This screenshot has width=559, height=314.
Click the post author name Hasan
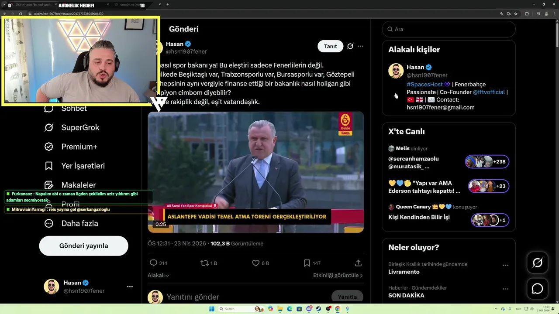click(x=175, y=44)
